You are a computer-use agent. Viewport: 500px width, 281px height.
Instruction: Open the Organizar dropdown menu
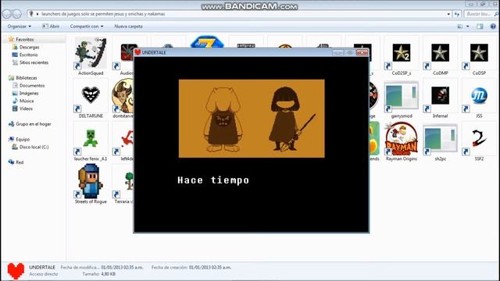[19, 27]
